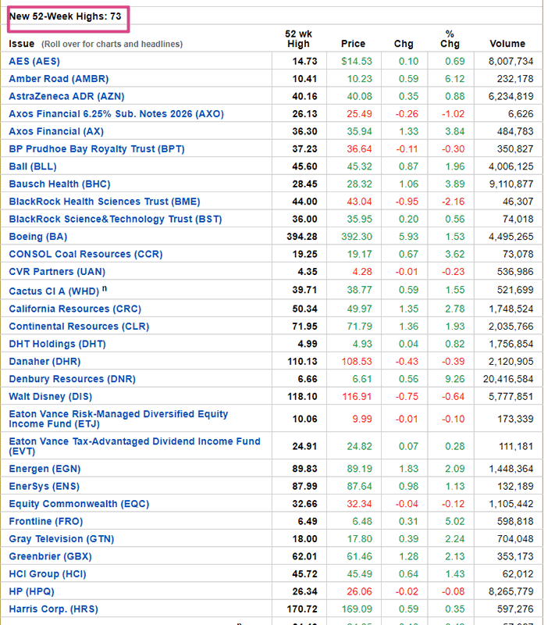The width and height of the screenshot is (555, 625).
Task: Click the Boeing (BA) link
Action: [37, 237]
